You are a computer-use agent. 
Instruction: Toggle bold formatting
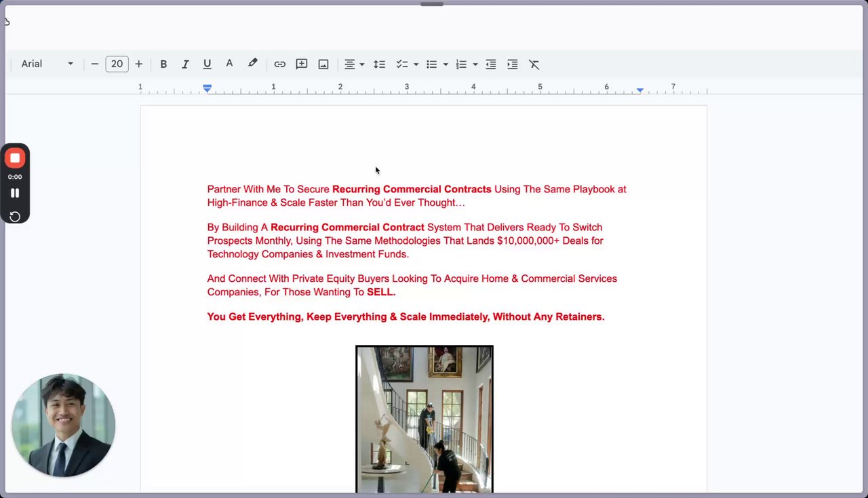(163, 64)
